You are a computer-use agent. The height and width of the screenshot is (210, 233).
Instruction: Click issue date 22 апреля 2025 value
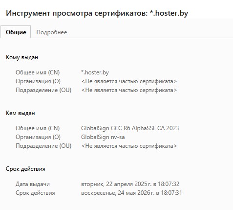(130, 184)
